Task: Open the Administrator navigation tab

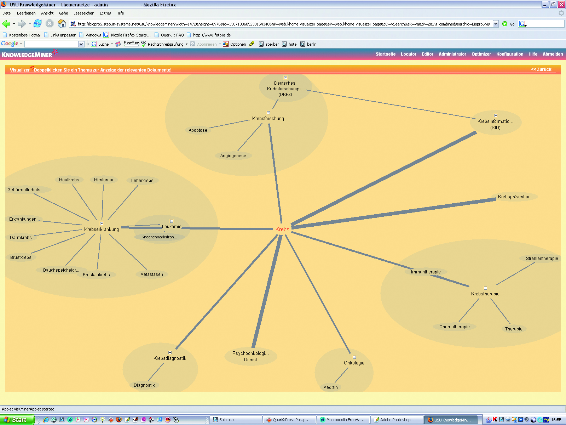Action: [x=452, y=54]
